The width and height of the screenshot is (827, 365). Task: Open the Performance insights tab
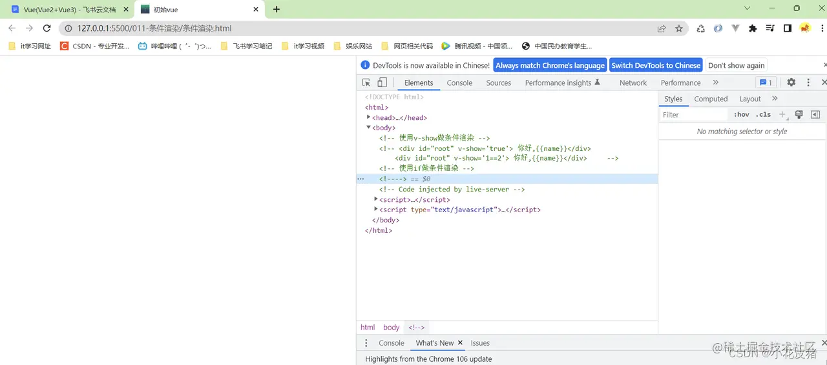562,83
